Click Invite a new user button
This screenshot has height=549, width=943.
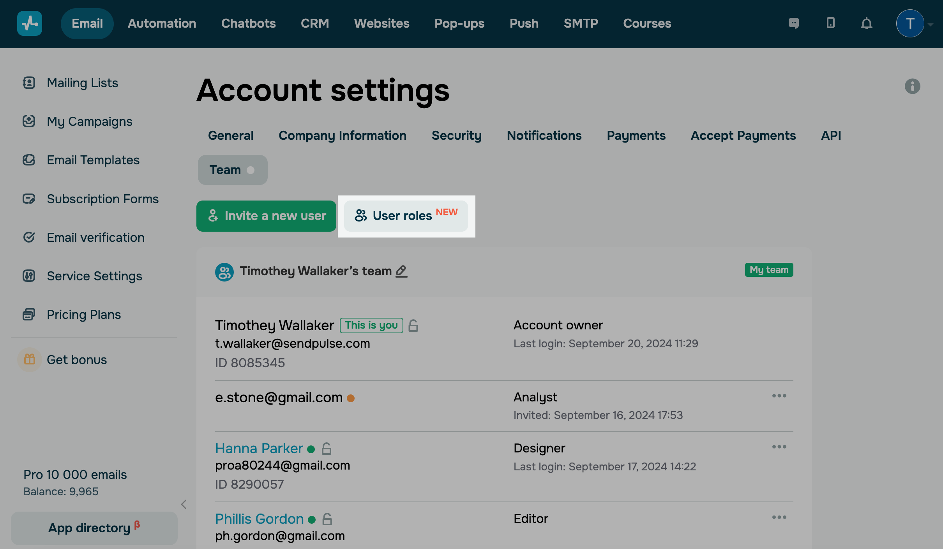coord(266,216)
